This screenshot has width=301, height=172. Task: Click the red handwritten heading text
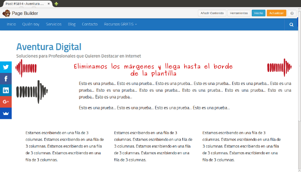click(x=153, y=70)
